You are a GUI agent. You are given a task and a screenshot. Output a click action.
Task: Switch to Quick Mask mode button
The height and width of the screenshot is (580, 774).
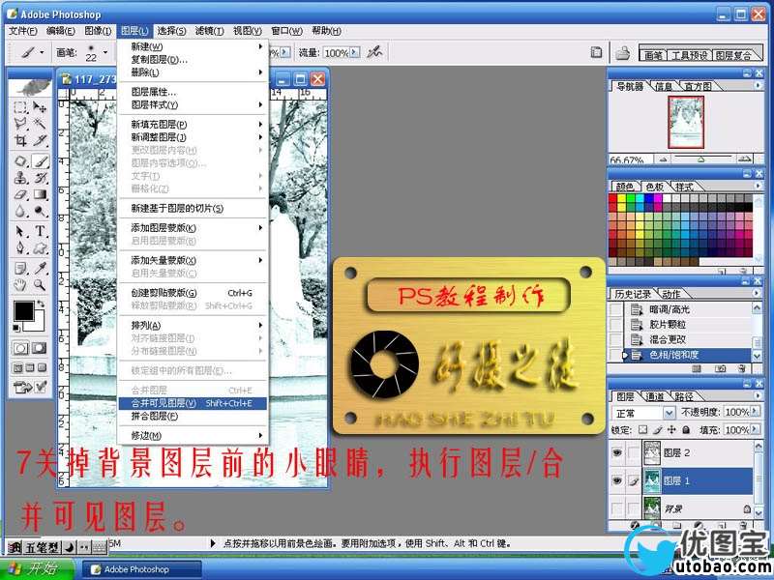40,348
